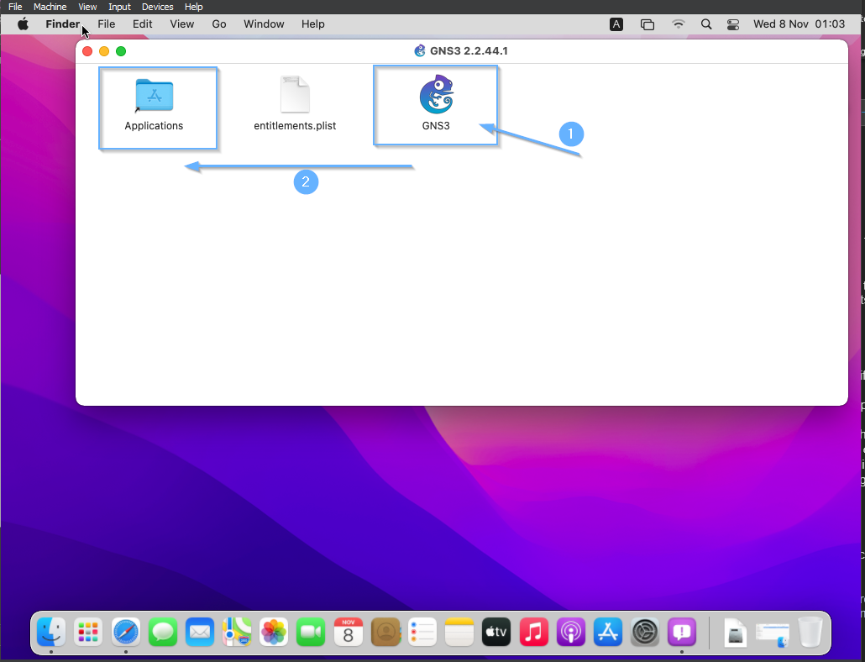The height and width of the screenshot is (662, 865).
Task: Open the VirtualBox Machine menu
Action: 50,7
